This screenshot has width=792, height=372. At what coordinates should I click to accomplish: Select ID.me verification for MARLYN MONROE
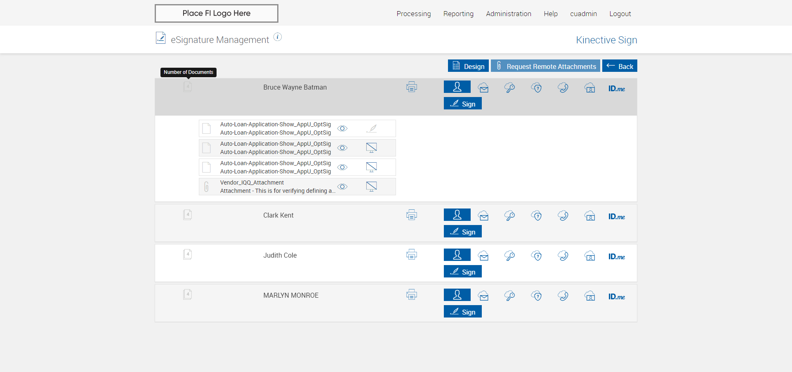point(617,296)
